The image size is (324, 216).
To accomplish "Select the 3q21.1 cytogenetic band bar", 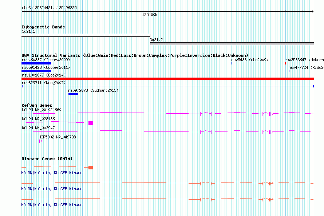I will tap(86, 35).
